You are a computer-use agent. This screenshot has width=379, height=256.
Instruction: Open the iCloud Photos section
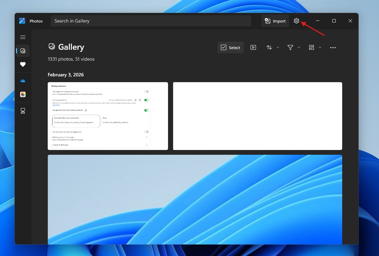pos(23,94)
